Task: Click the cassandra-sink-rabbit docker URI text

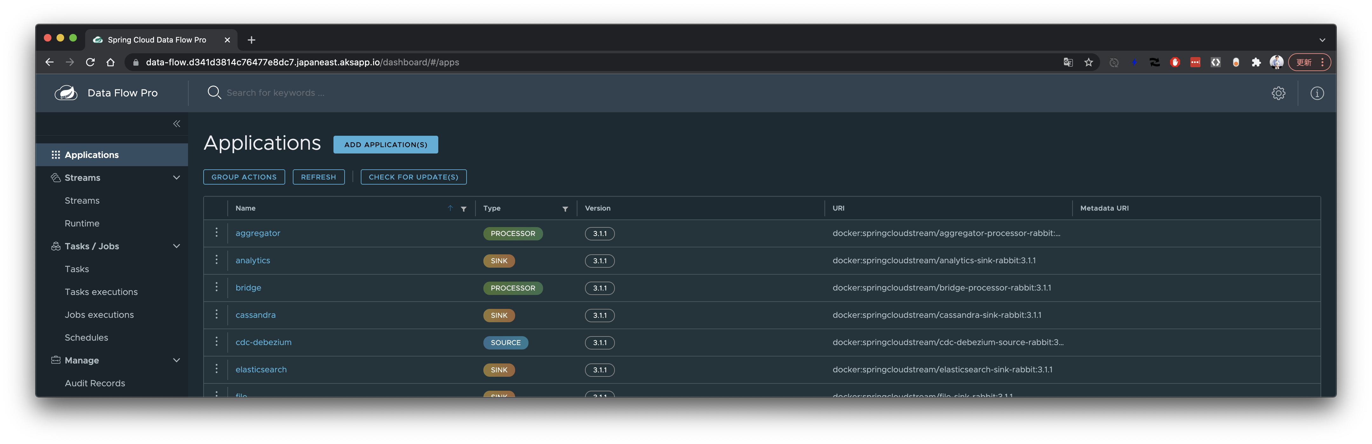Action: [x=937, y=315]
